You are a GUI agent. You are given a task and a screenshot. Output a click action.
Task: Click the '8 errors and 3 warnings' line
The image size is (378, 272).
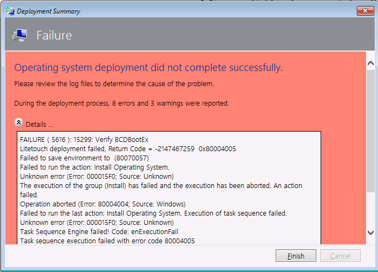[121, 103]
